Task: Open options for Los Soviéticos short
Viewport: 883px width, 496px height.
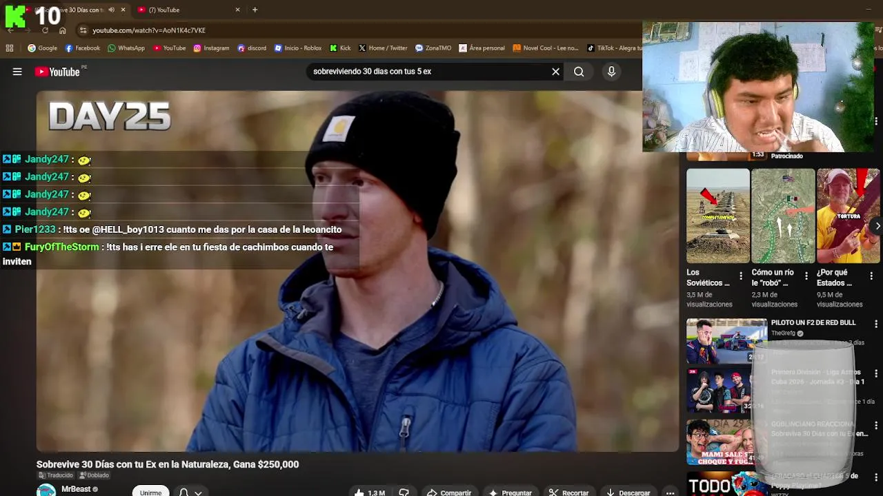Action: pos(741,276)
